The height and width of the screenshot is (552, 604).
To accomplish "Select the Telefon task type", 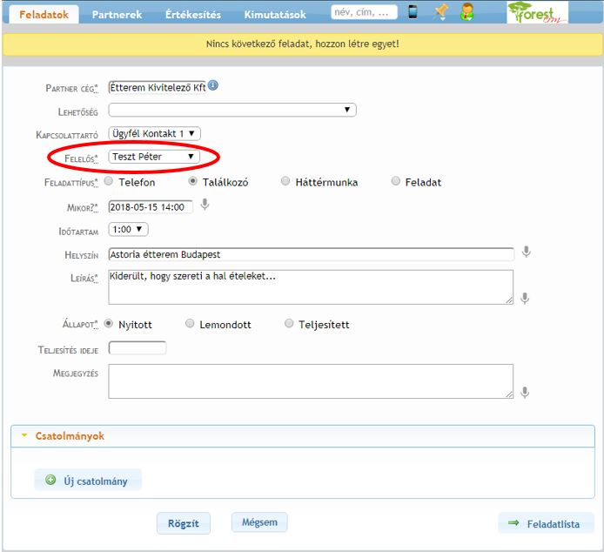I will tap(109, 182).
